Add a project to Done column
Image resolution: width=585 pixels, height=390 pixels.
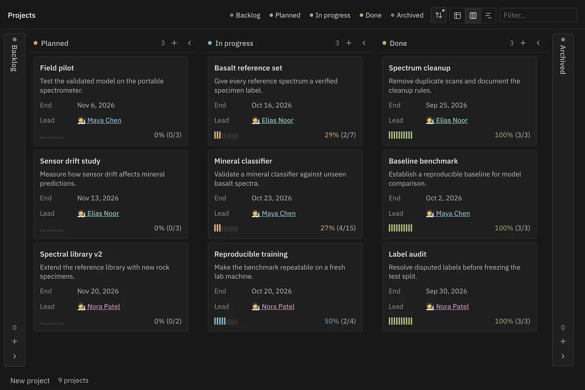pyautogui.click(x=523, y=43)
